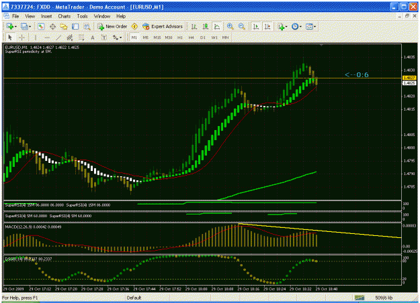Select the M15 timeframe
Screen dimensions: 420x303
(x=157, y=38)
